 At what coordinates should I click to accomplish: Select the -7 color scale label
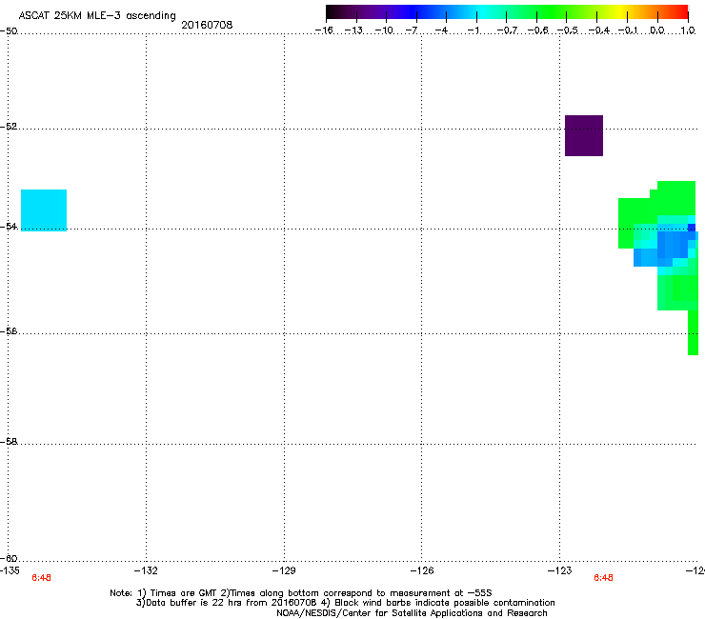click(x=412, y=30)
